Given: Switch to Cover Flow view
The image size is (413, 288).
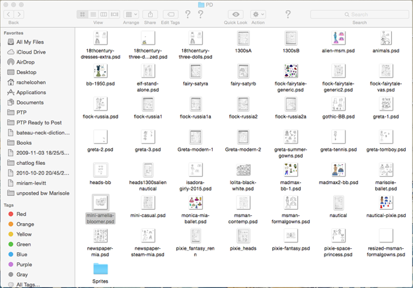Looking at the screenshot, I should pyautogui.click(x=114, y=15).
